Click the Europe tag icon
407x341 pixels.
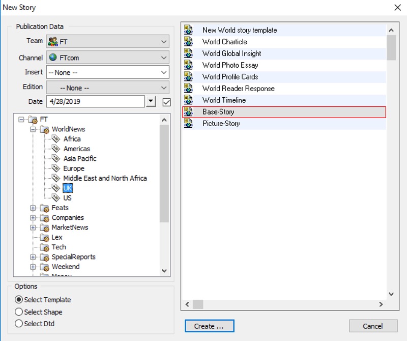[56, 168]
